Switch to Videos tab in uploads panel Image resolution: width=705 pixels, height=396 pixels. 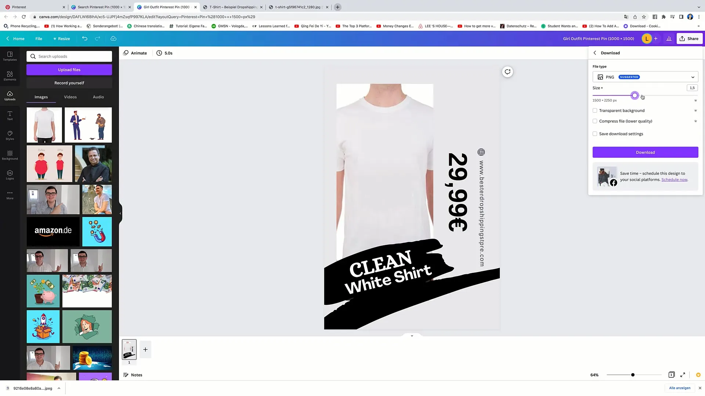pos(70,97)
